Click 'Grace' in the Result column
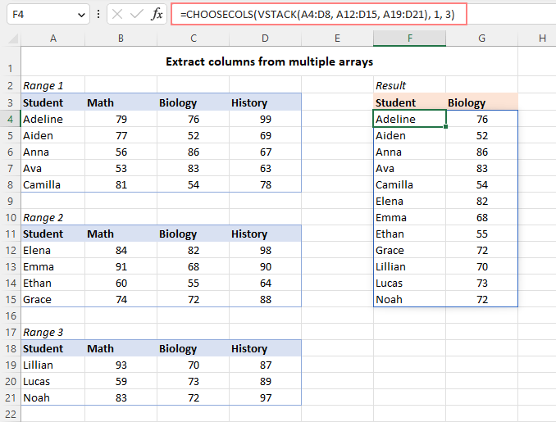The width and height of the screenshot is (556, 422). point(409,250)
